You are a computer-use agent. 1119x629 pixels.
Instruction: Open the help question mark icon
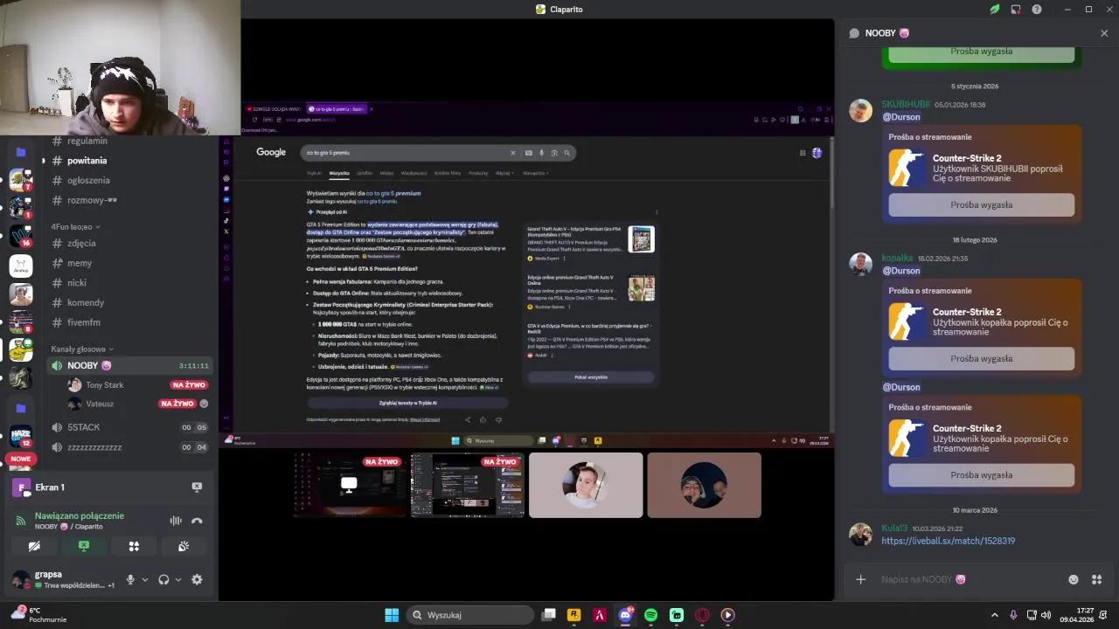[1037, 10]
